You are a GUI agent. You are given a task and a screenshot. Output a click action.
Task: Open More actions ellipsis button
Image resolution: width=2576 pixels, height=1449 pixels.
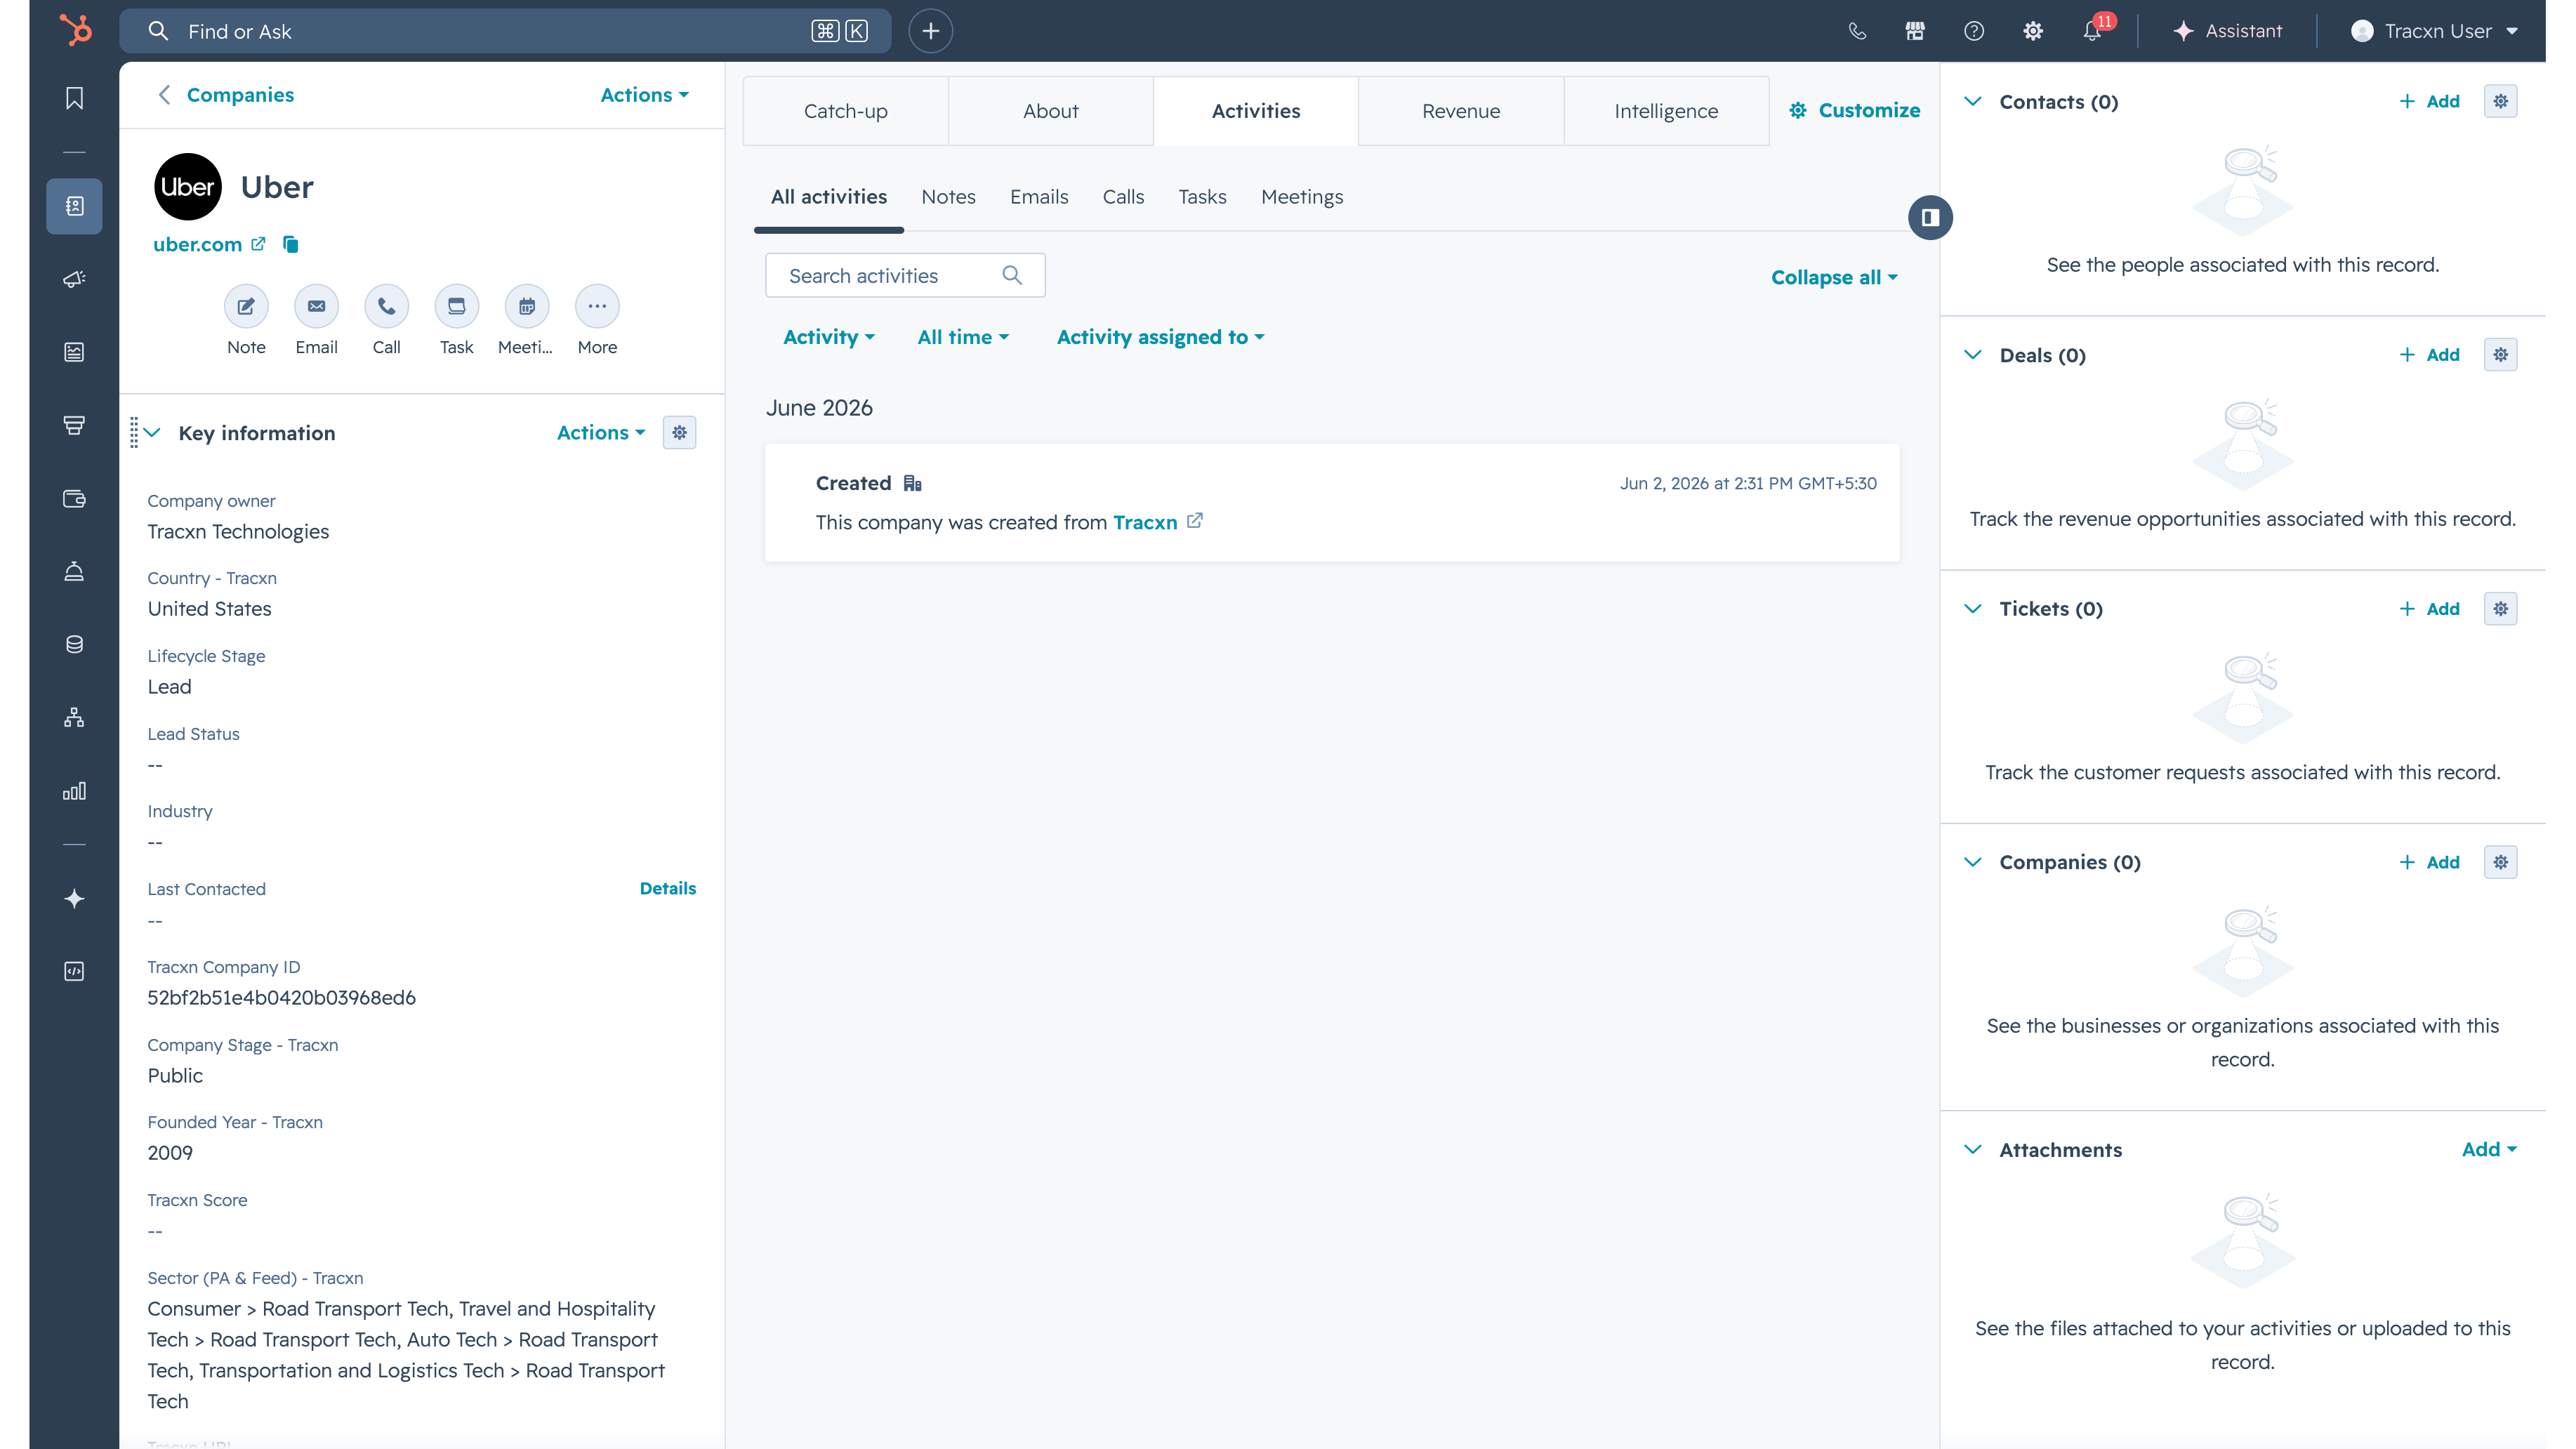pyautogui.click(x=597, y=306)
